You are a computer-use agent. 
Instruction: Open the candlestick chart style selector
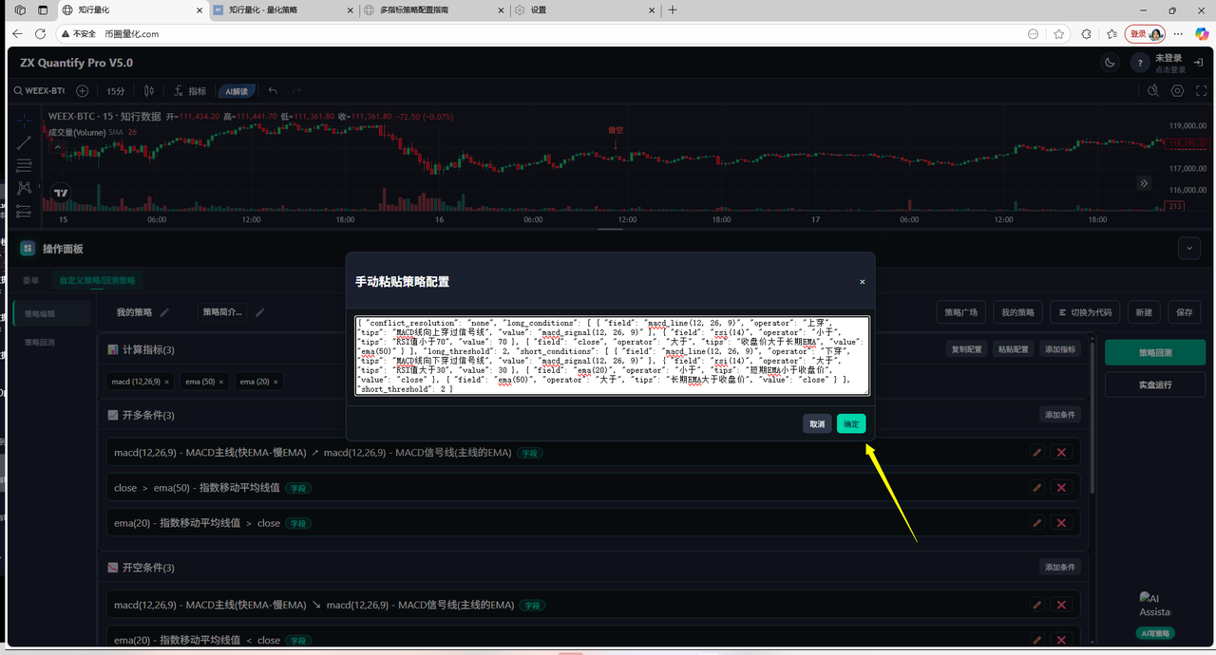coord(149,91)
